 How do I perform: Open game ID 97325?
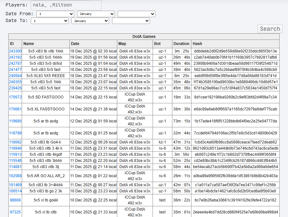[15, 212]
